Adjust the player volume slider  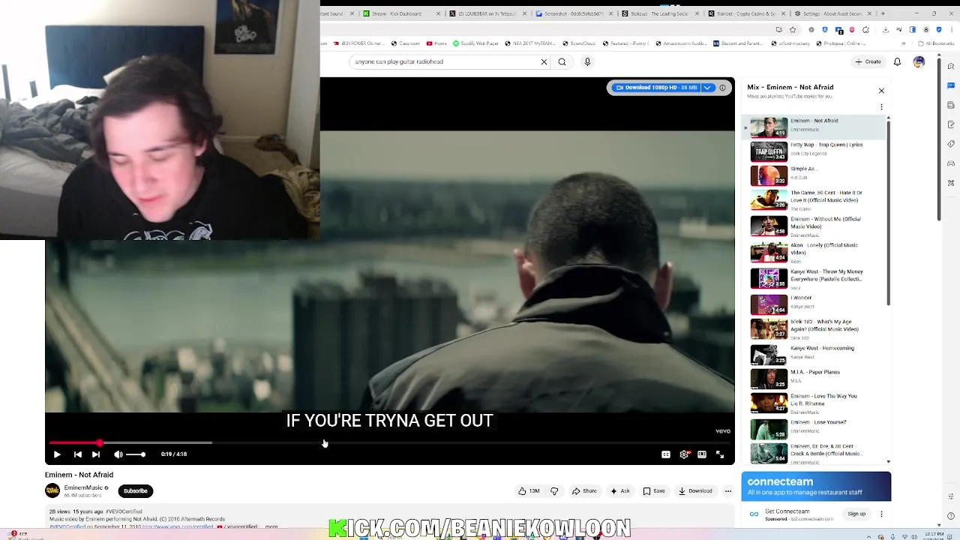tap(136, 454)
